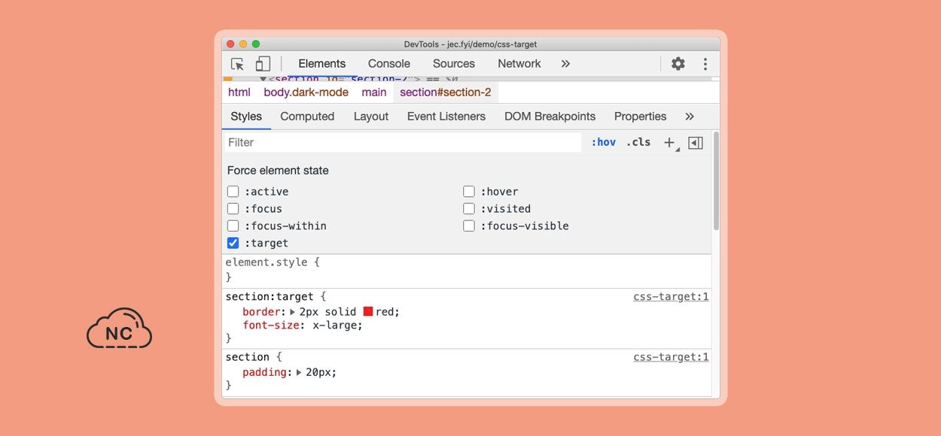Select the Styles sidebar tab

point(246,117)
